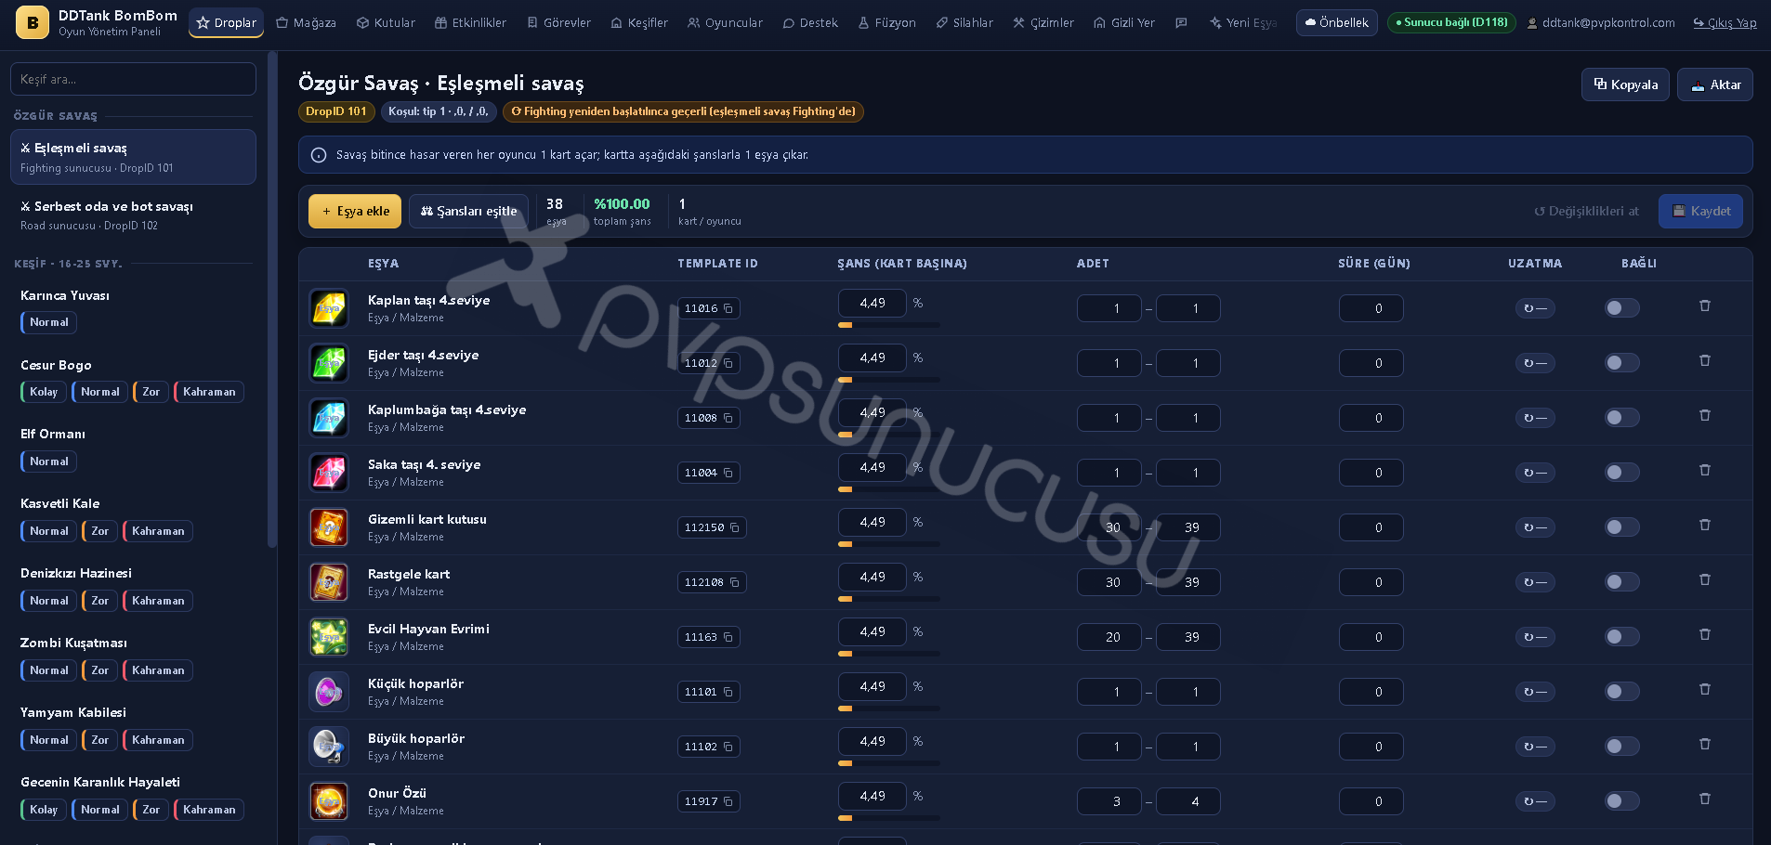Enable Bağlı for Gizemli kart kutusu
1771x845 pixels.
coord(1622,527)
